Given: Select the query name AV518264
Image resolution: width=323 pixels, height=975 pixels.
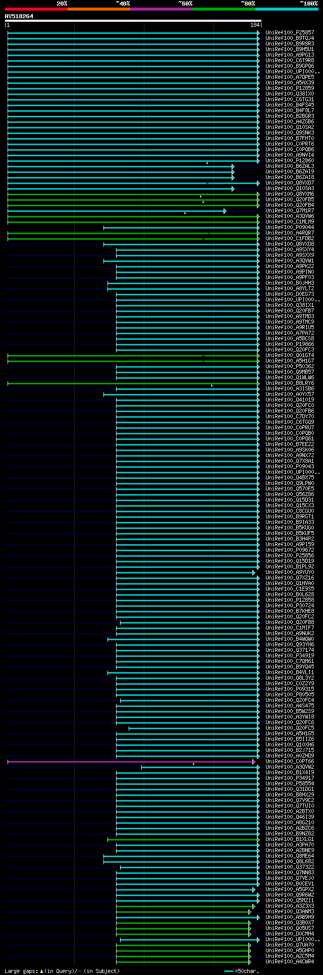Looking at the screenshot, I should pos(19,16).
